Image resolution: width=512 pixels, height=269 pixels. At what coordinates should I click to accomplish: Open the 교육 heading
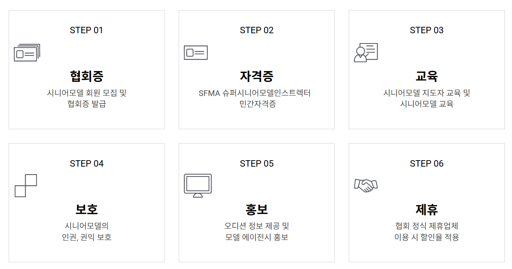427,76
